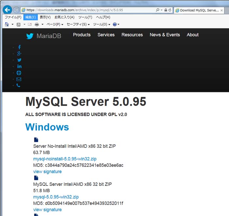Go back with the browser Back arrow
The image size is (229, 216).
coord(7,10)
